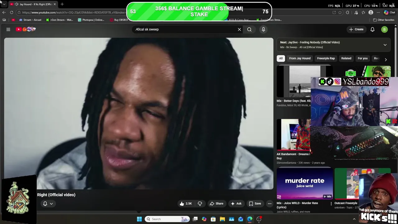This screenshot has height=224, width=398.
Task: Open the Copilot Chat button
Action: coord(389,12)
